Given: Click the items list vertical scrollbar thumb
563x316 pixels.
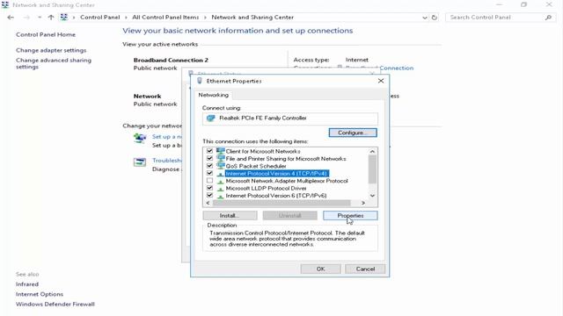Looking at the screenshot, I should [372, 169].
